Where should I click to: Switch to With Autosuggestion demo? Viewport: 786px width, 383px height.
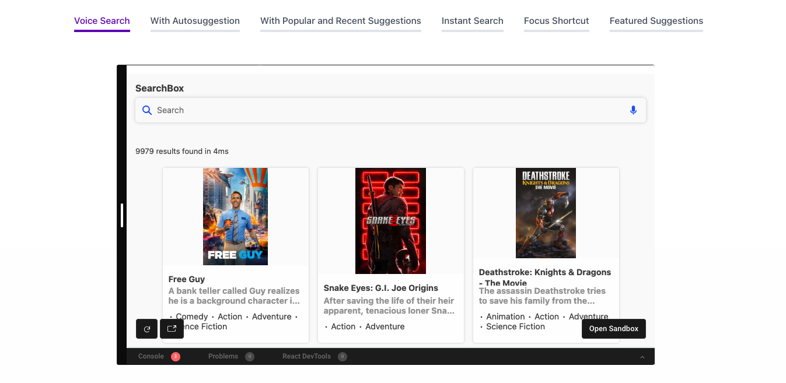coord(195,20)
